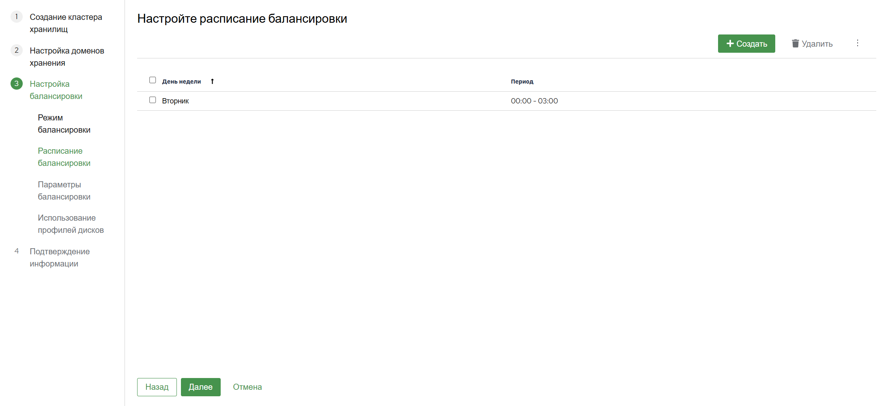Open Использование профилей дисков sub-step
Screen dimensions: 886x406
coord(71,224)
